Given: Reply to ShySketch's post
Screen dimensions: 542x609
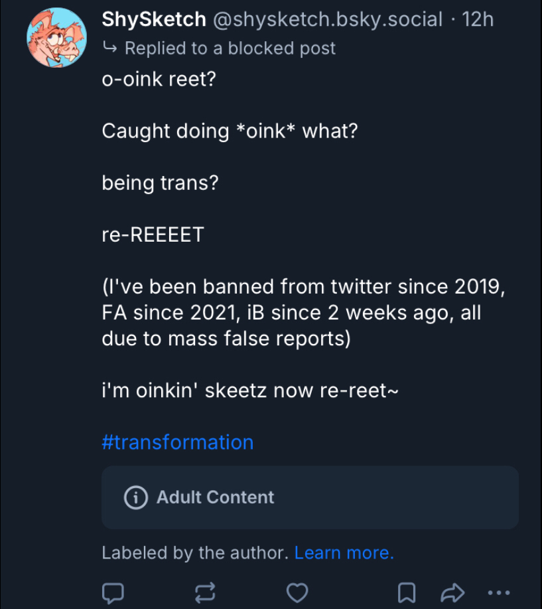Looking at the screenshot, I should pos(113,592).
